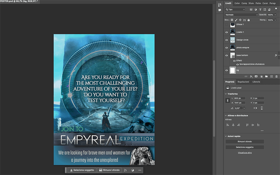
Task: Click the Visualizza altro link
Action: [x=245, y=153]
